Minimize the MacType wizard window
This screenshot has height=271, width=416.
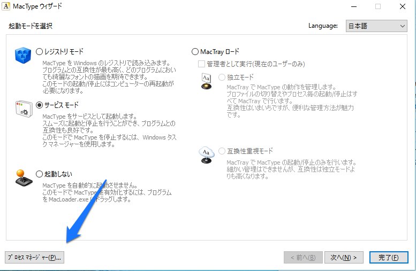354,6
